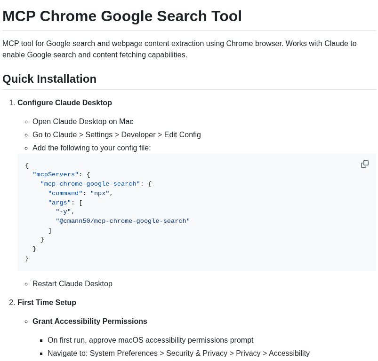
Task: Click "On first run, approve macOS accessibility permissions prompt"
Action: 151,340
